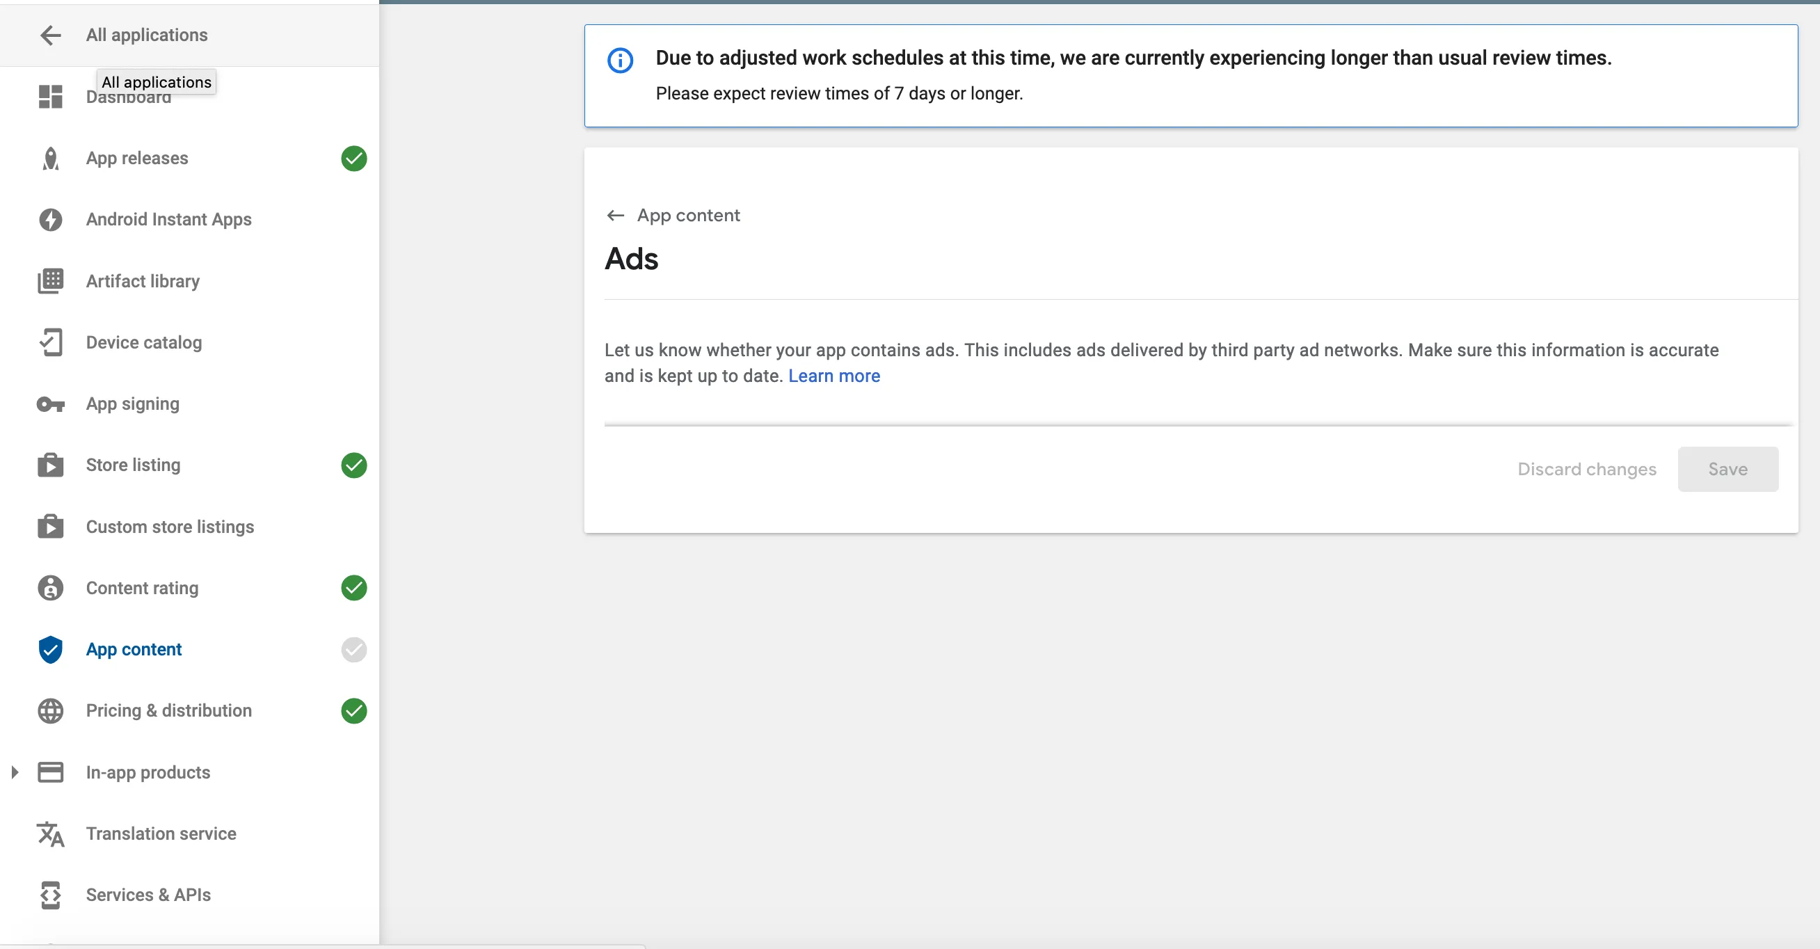Expand the In-app products section arrow
1820x949 pixels.
click(15, 772)
